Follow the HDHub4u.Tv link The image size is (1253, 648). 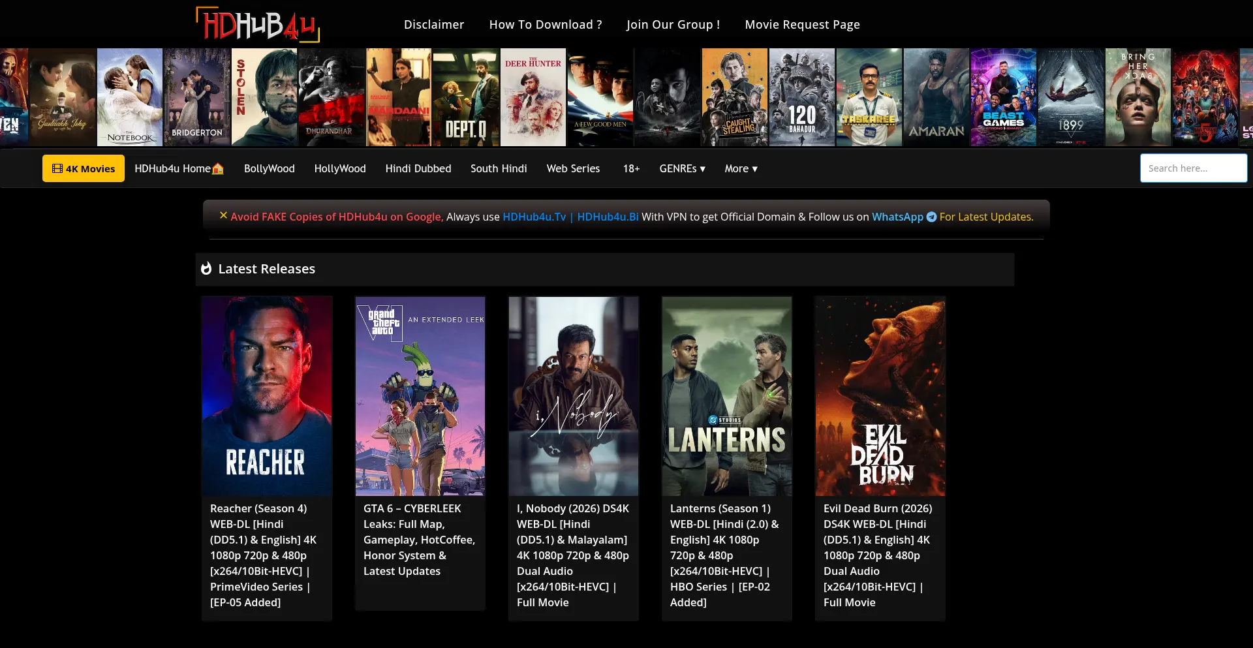coord(534,217)
